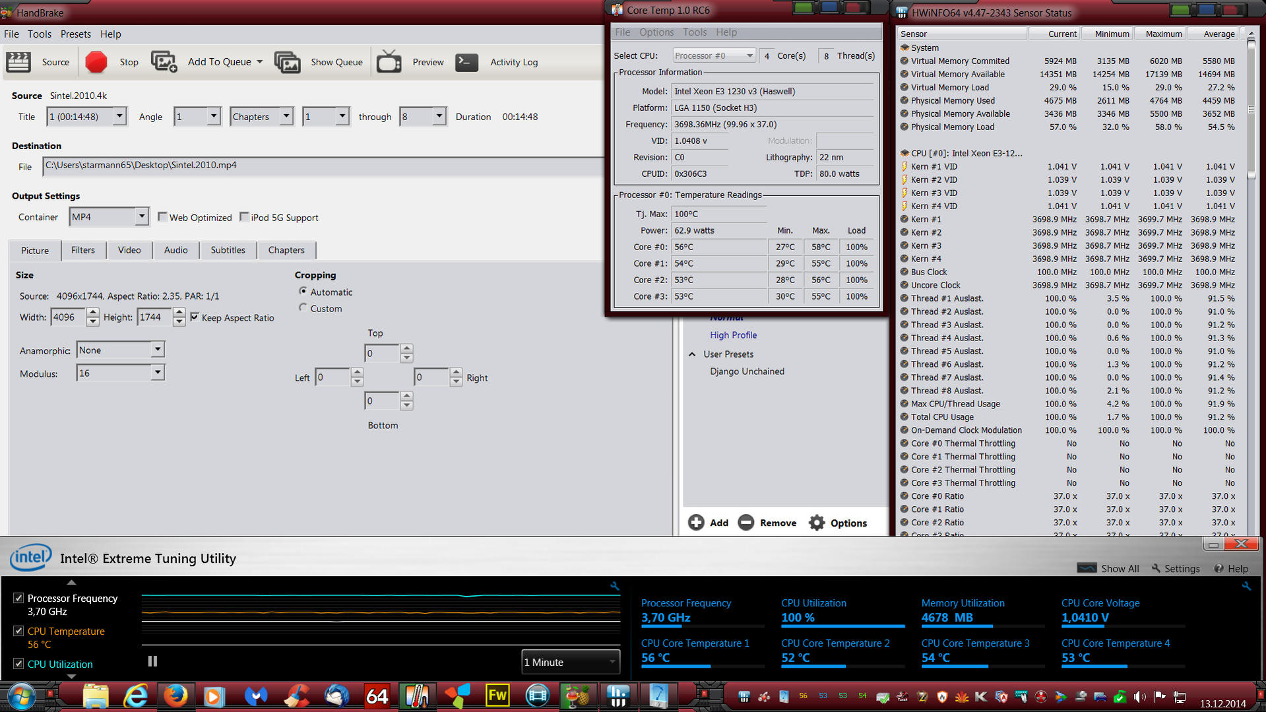Switch to the Video tab
This screenshot has width=1266, height=712.
(x=129, y=250)
